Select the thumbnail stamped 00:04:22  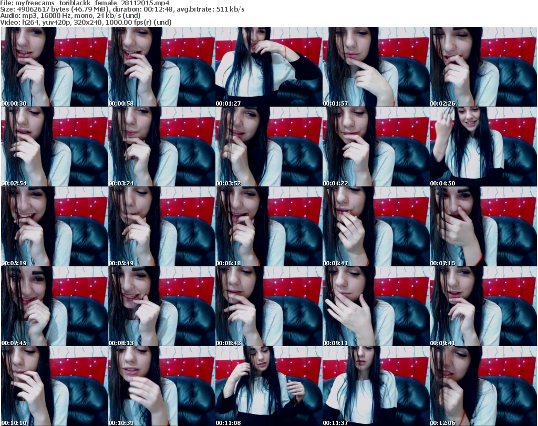tap(376, 147)
